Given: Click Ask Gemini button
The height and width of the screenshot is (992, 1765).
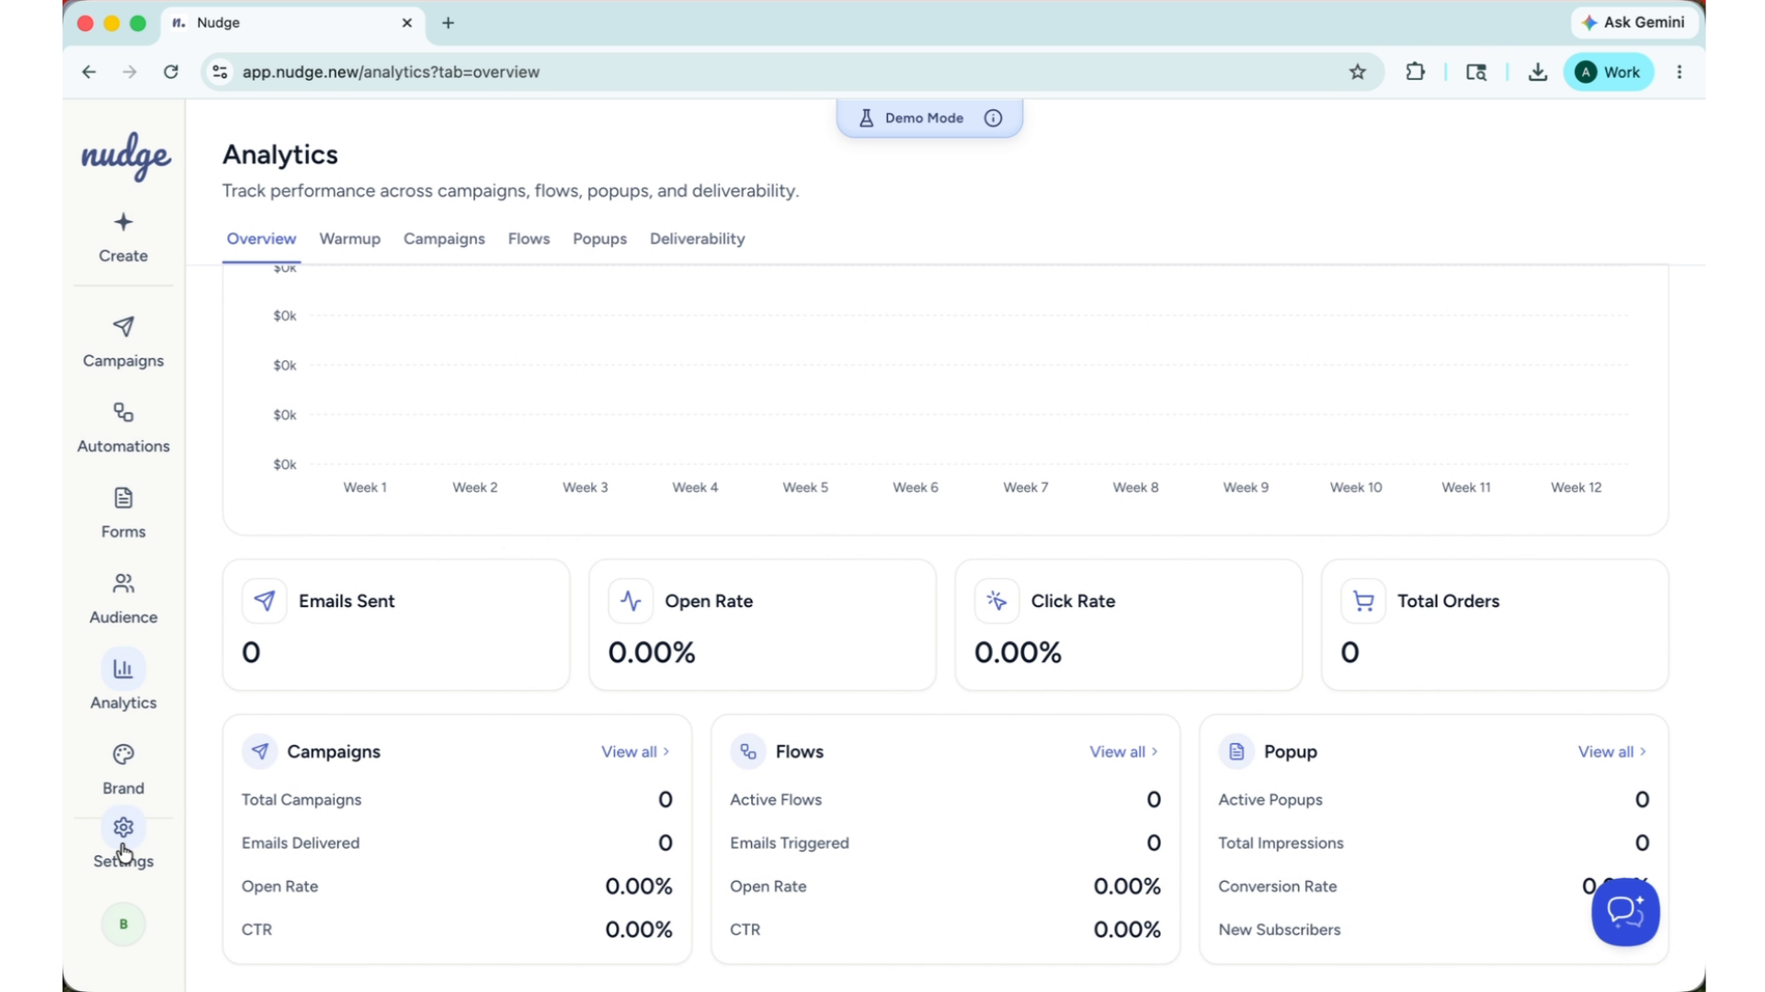Looking at the screenshot, I should [x=1633, y=22].
